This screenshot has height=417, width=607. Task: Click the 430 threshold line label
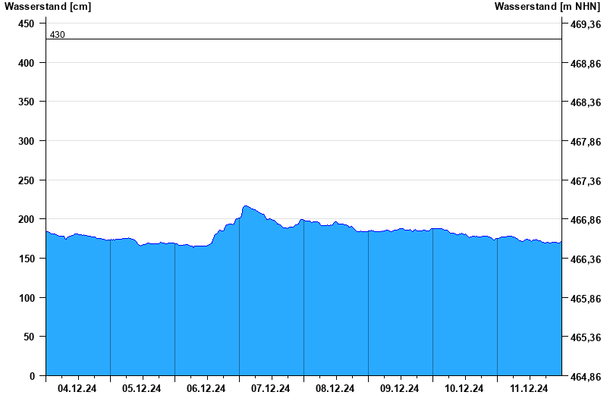point(57,35)
